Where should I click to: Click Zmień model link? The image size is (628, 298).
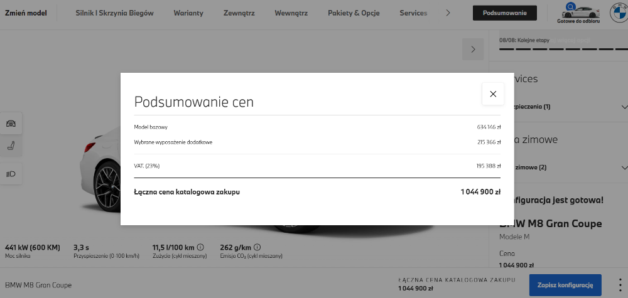click(x=26, y=13)
